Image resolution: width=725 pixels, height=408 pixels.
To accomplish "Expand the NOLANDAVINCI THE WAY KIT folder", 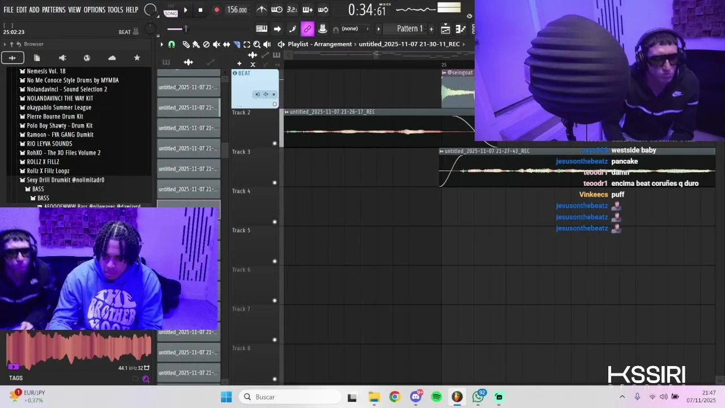I will (56, 99).
